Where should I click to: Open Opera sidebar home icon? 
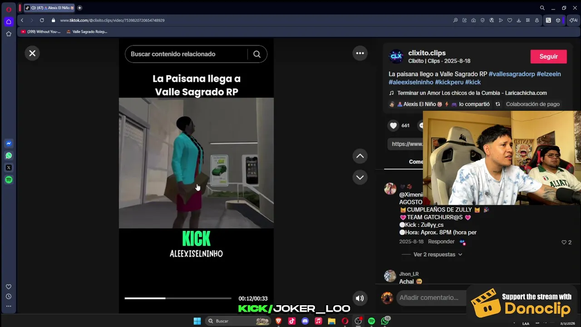pyautogui.click(x=8, y=22)
